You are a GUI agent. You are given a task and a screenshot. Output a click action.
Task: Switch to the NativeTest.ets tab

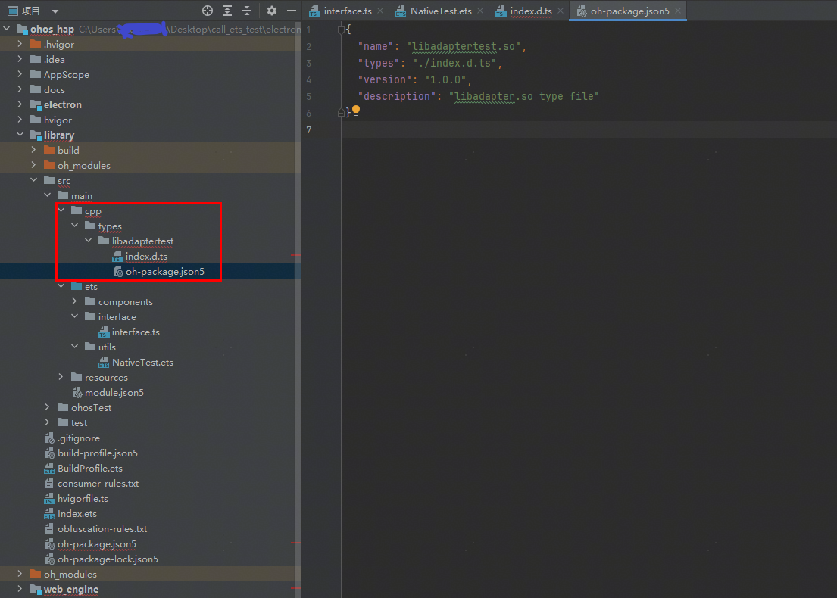[441, 11]
